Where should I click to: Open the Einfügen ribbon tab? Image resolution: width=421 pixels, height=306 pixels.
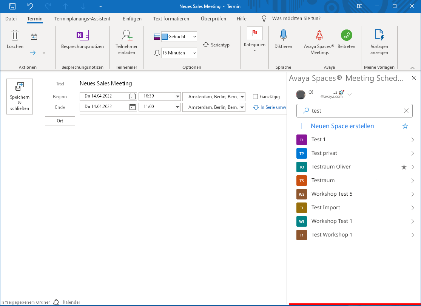click(132, 18)
